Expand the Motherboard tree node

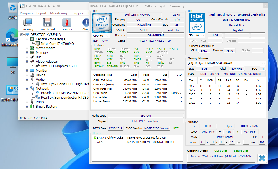tap(27, 48)
